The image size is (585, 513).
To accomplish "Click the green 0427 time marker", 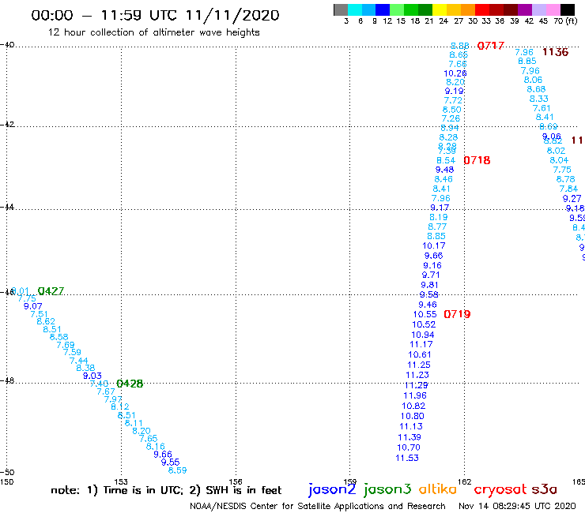I will (x=51, y=291).
